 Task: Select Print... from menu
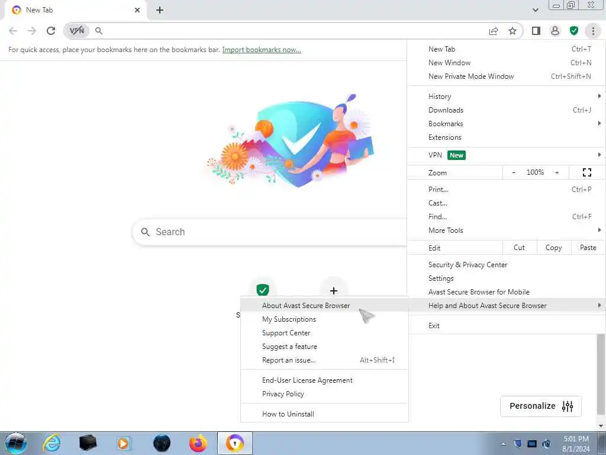506,189
